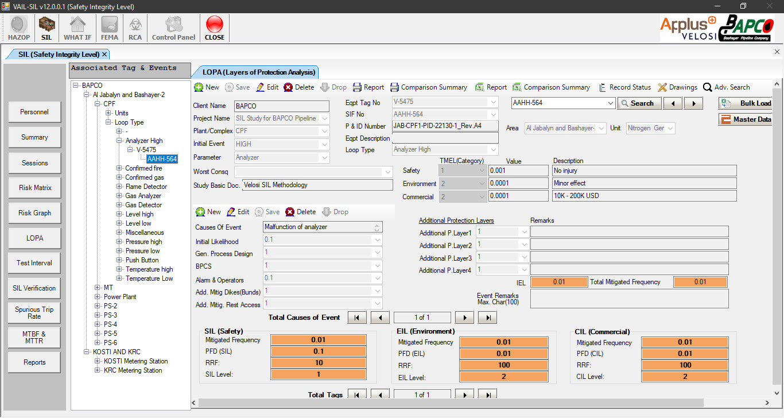Delete the current LOPA record

pyautogui.click(x=299, y=87)
